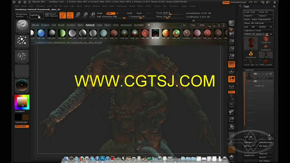The image size is (290, 163).
Task: Click the PolyF wireframe icon
Action: coord(231,135)
